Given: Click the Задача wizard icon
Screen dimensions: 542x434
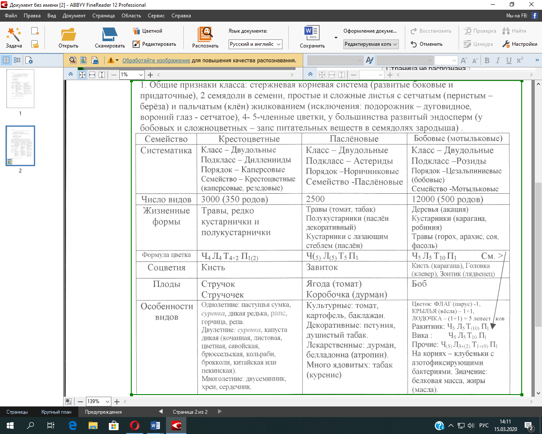Looking at the screenshot, I should pos(14,34).
